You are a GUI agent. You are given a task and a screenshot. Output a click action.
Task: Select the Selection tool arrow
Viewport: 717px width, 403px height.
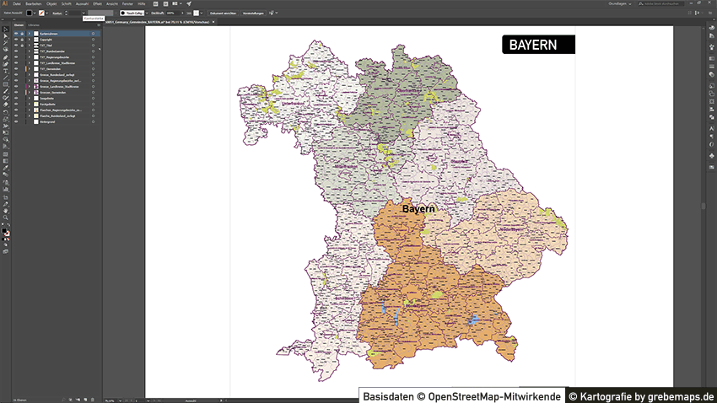point(5,30)
